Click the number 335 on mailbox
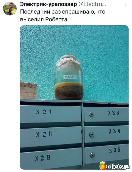This screenshot has height=172, width=132. point(115,150)
